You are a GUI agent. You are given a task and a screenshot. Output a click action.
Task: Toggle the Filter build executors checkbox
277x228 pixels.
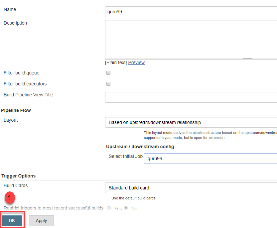pyautogui.click(x=108, y=84)
